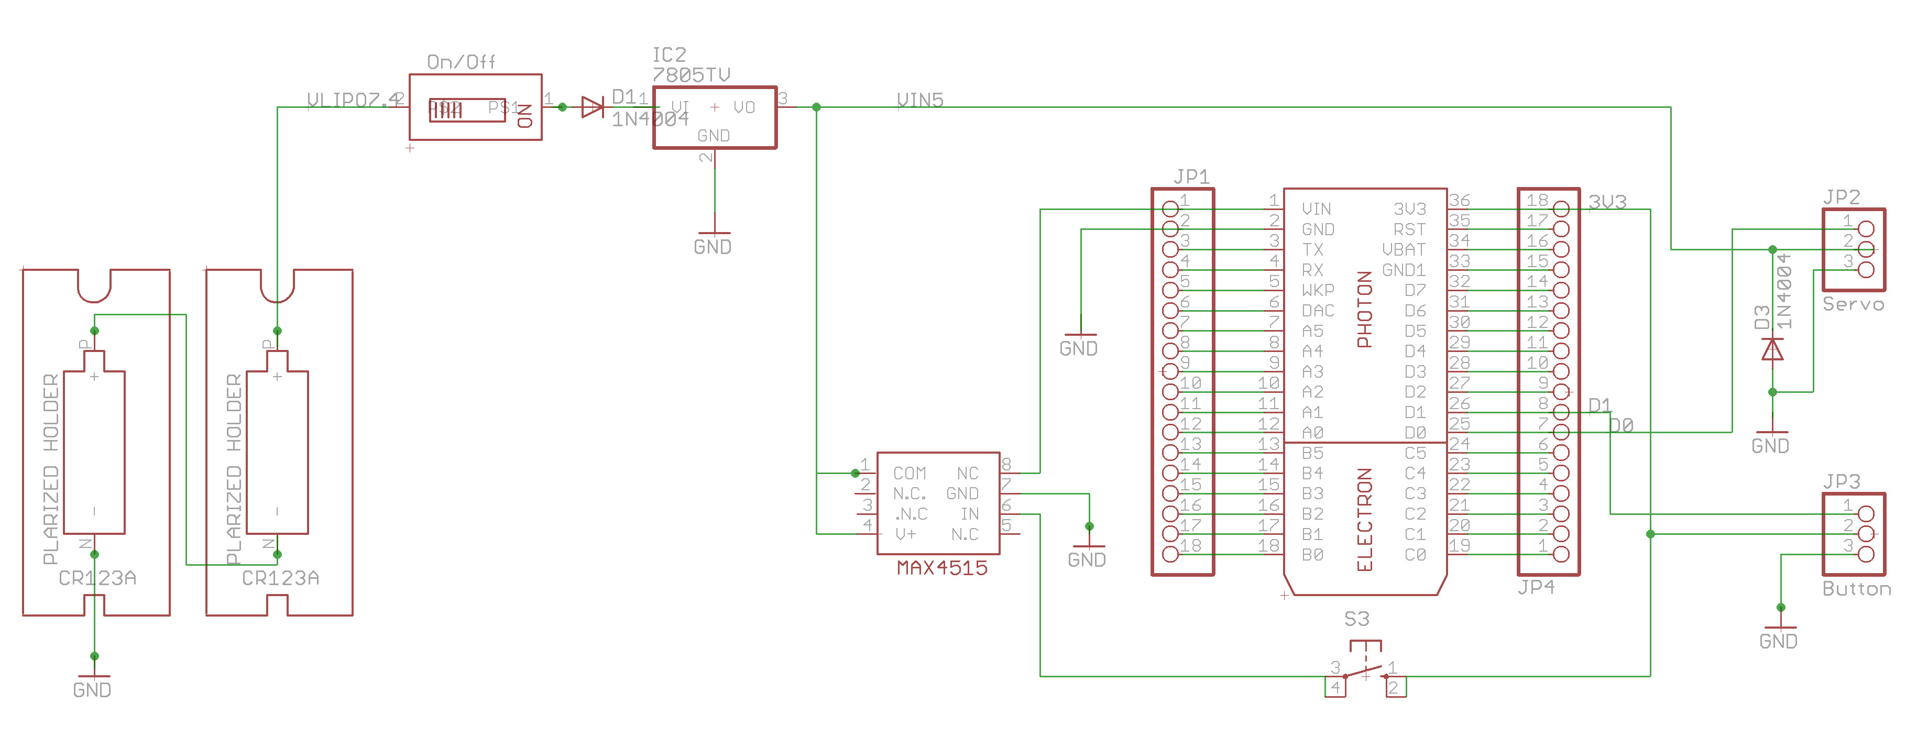
Task: Select the JP1 pin header outline
Action: [1182, 382]
